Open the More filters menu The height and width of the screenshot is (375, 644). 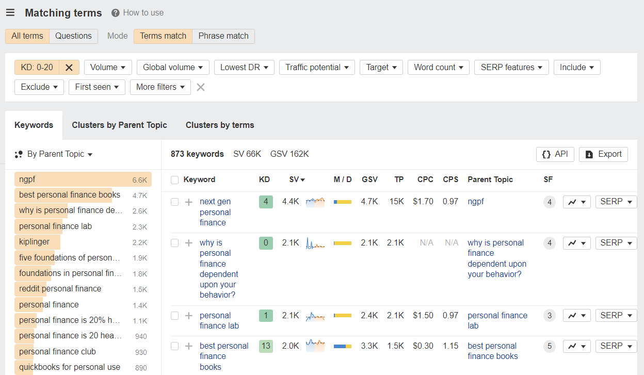pyautogui.click(x=160, y=87)
